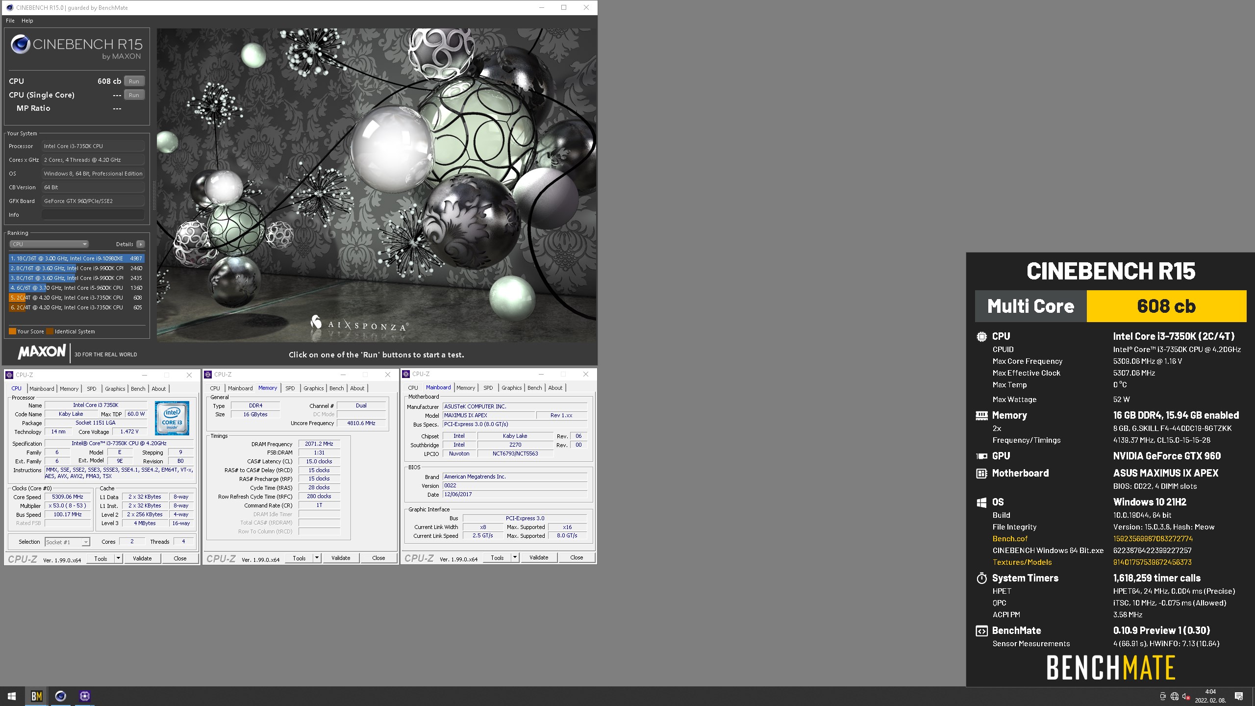
Task: Open the File menu in Cinebench
Action: pos(10,21)
